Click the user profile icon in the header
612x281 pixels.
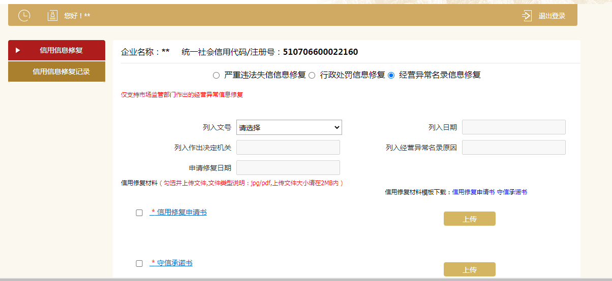(x=52, y=16)
